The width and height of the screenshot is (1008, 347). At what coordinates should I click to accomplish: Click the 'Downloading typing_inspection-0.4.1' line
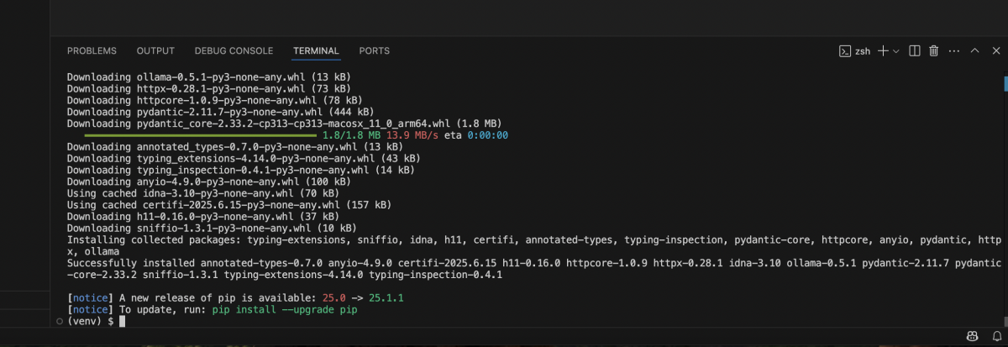(x=241, y=170)
